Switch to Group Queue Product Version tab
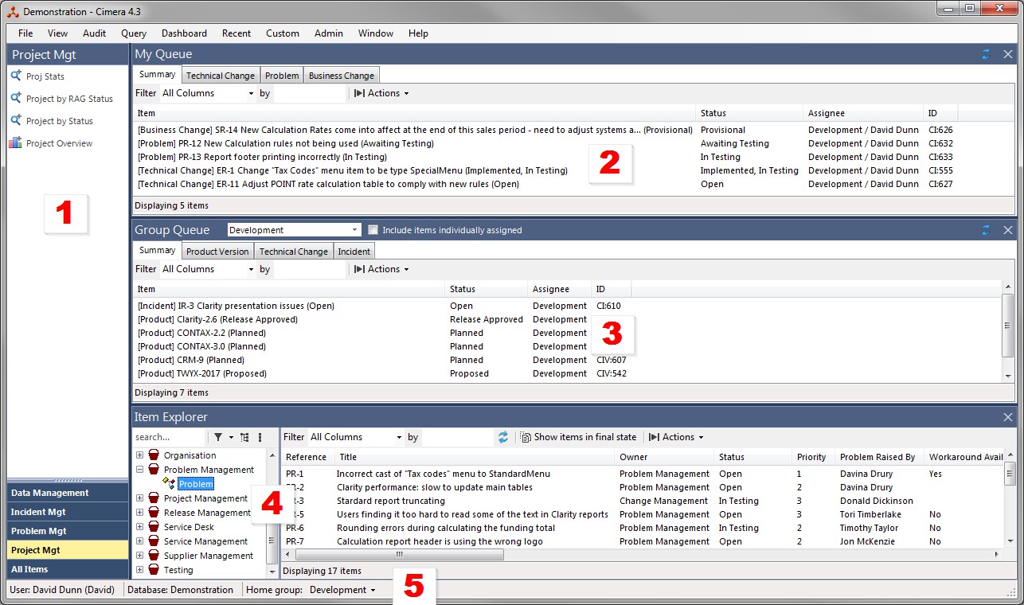The height and width of the screenshot is (605, 1024). coord(217,252)
